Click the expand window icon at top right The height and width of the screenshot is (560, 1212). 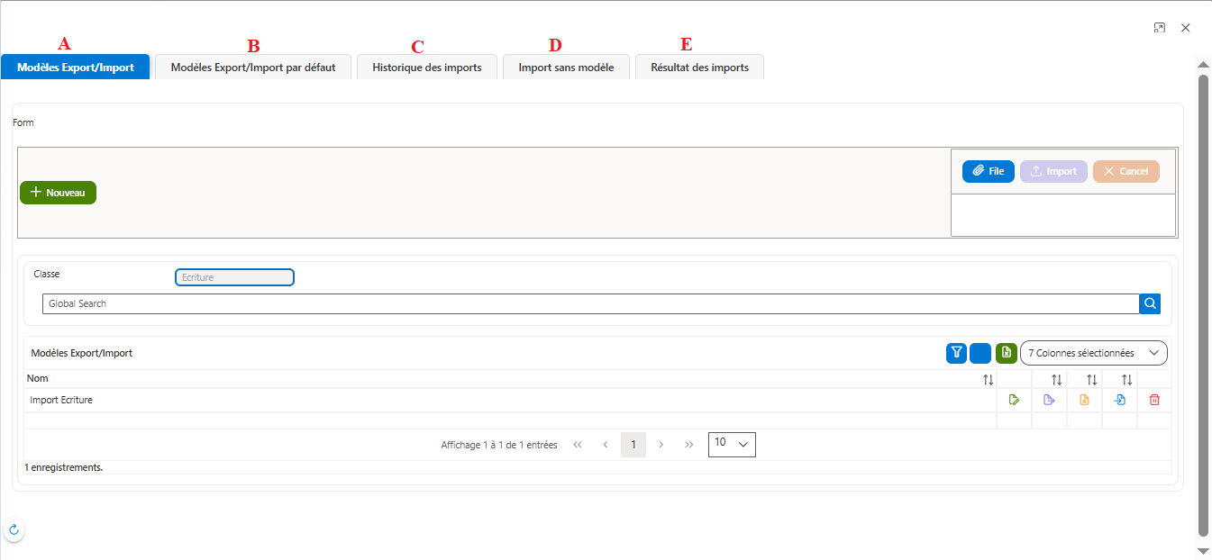coord(1160,28)
